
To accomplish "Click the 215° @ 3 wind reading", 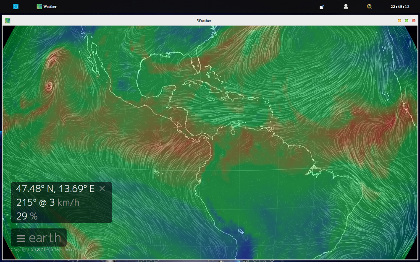I will point(35,202).
